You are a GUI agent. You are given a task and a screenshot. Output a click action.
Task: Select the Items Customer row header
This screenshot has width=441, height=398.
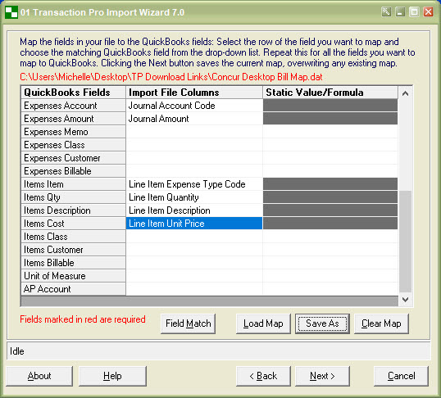coord(73,250)
